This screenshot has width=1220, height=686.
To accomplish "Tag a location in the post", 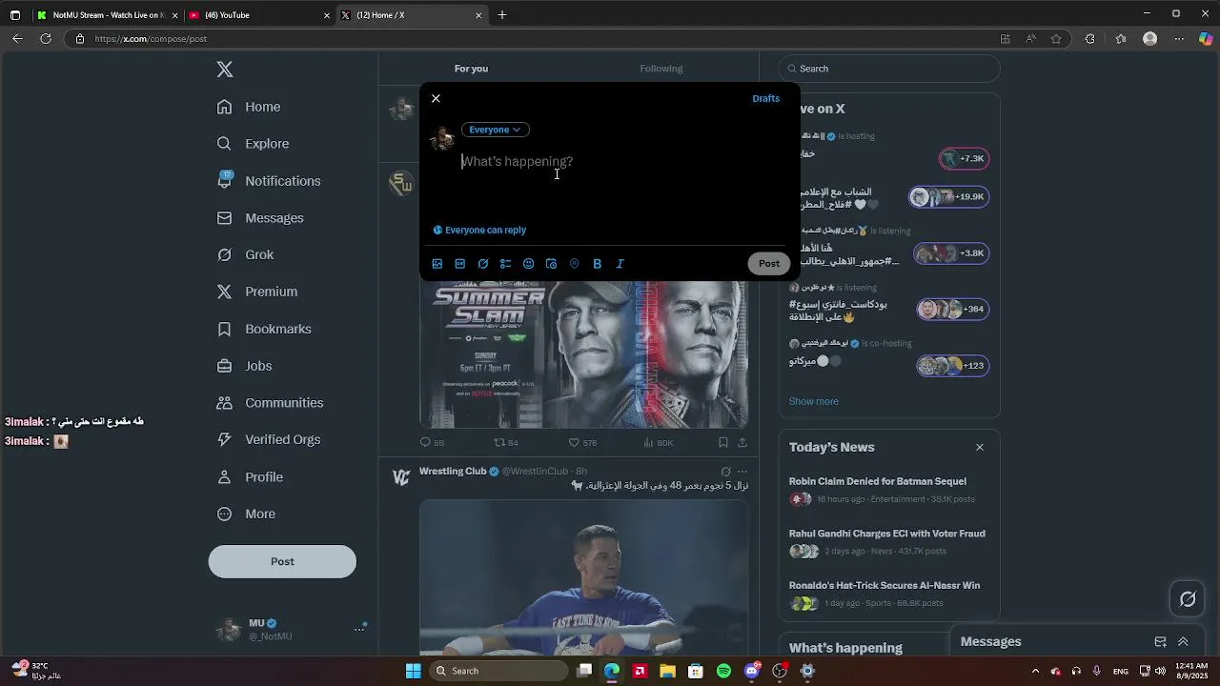I will click(x=575, y=264).
